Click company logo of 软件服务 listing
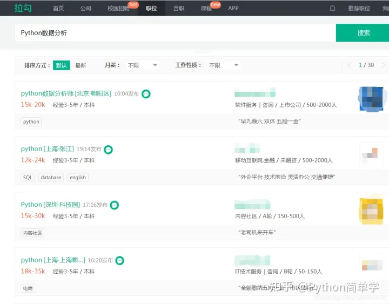Image resolution: width=389 pixels, height=304 pixels. [372, 99]
